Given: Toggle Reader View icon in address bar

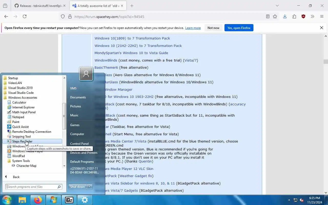Looking at the screenshot, I should [268, 16].
